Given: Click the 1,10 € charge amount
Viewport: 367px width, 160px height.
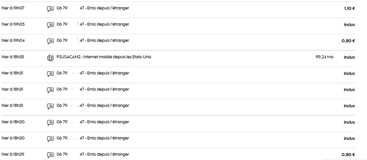Looking at the screenshot, I should click(349, 8).
